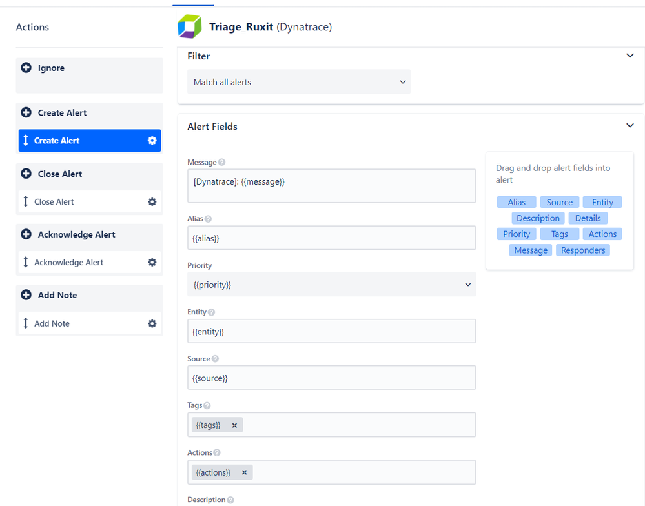The image size is (645, 506).
Task: Click the help icon beside the Source label
Action: (215, 359)
